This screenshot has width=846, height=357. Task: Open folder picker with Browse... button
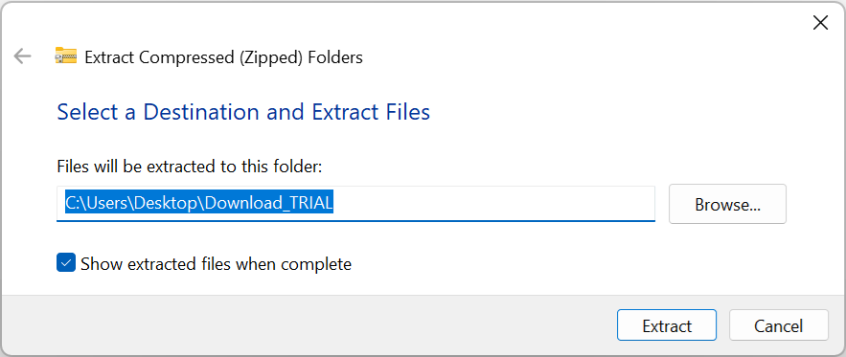tap(727, 204)
